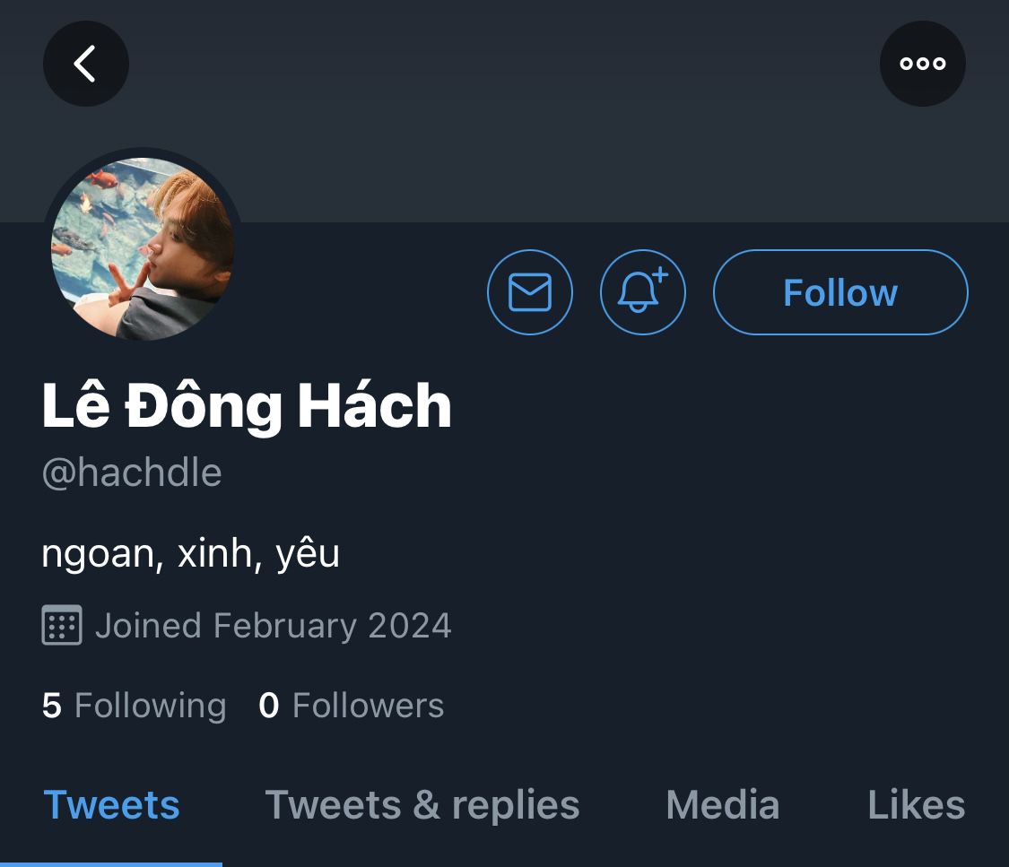
Task: Open the profile picture of Lê Đông Hách
Action: (143, 247)
